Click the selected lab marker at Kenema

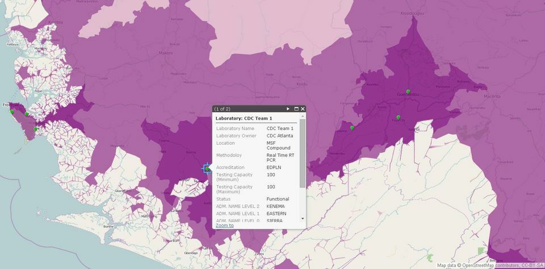207,169
